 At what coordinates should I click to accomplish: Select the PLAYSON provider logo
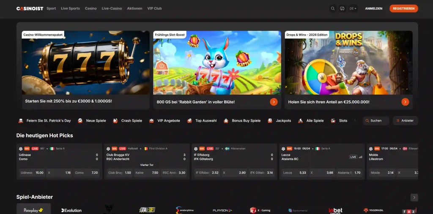pos(222,211)
